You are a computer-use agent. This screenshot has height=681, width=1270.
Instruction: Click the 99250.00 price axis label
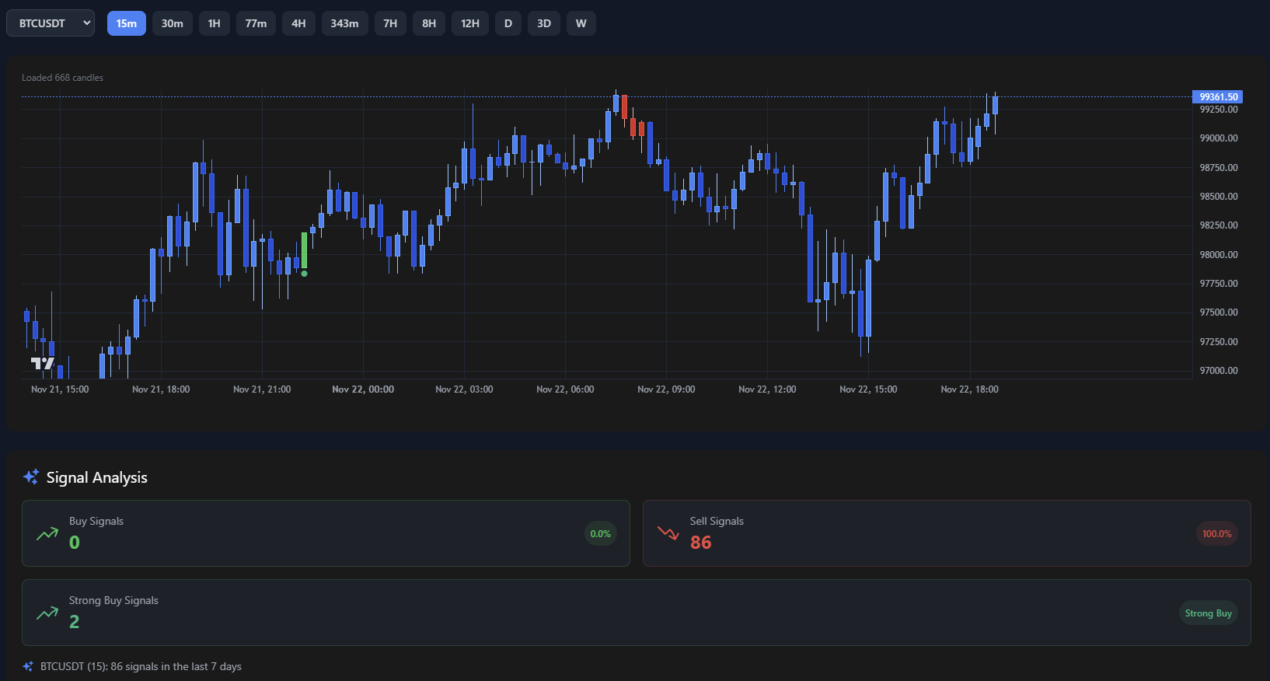click(x=1219, y=110)
